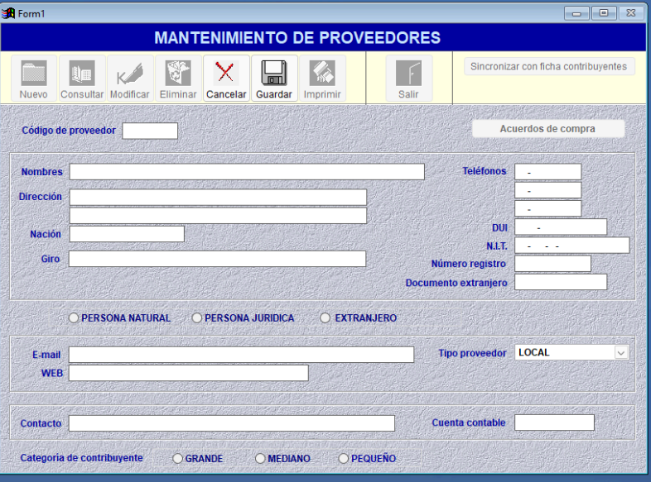Click the Eliminar recycle bin icon
The image size is (651, 482).
(178, 79)
